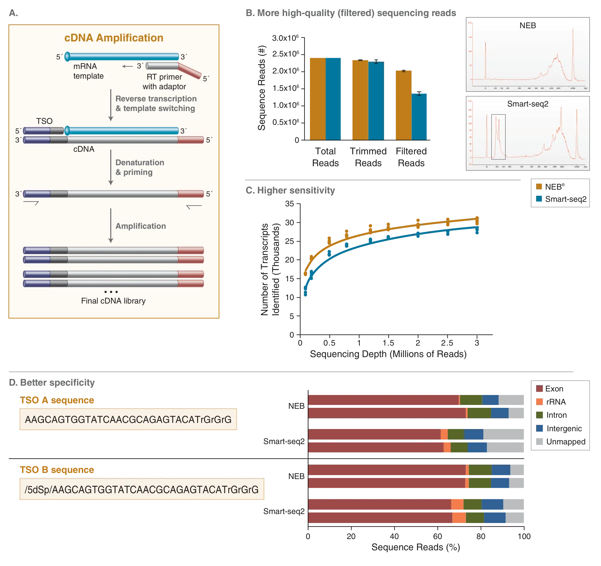Click the Final cDNA library label
Image resolution: width=601 pixels, height=566 pixels.
pos(113,301)
